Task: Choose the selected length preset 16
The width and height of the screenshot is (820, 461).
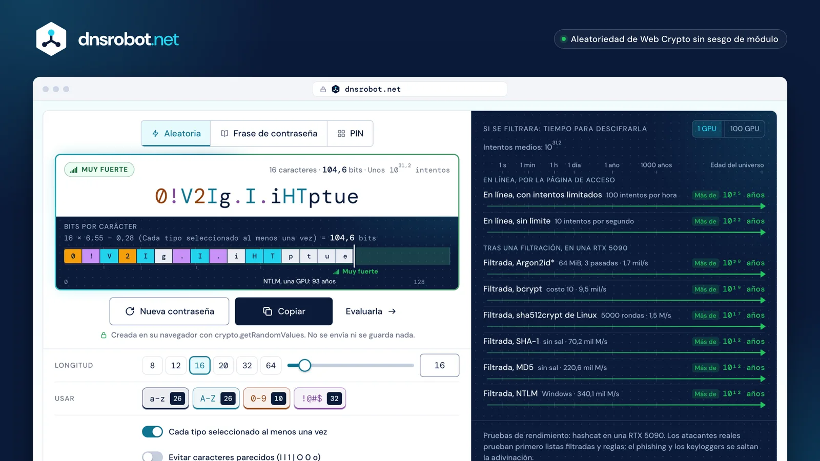Action: pyautogui.click(x=200, y=365)
